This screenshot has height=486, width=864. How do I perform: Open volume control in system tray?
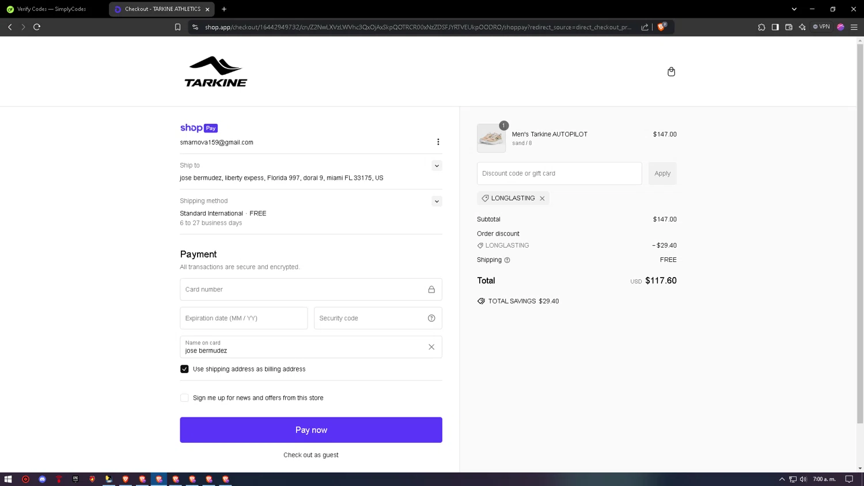803,479
